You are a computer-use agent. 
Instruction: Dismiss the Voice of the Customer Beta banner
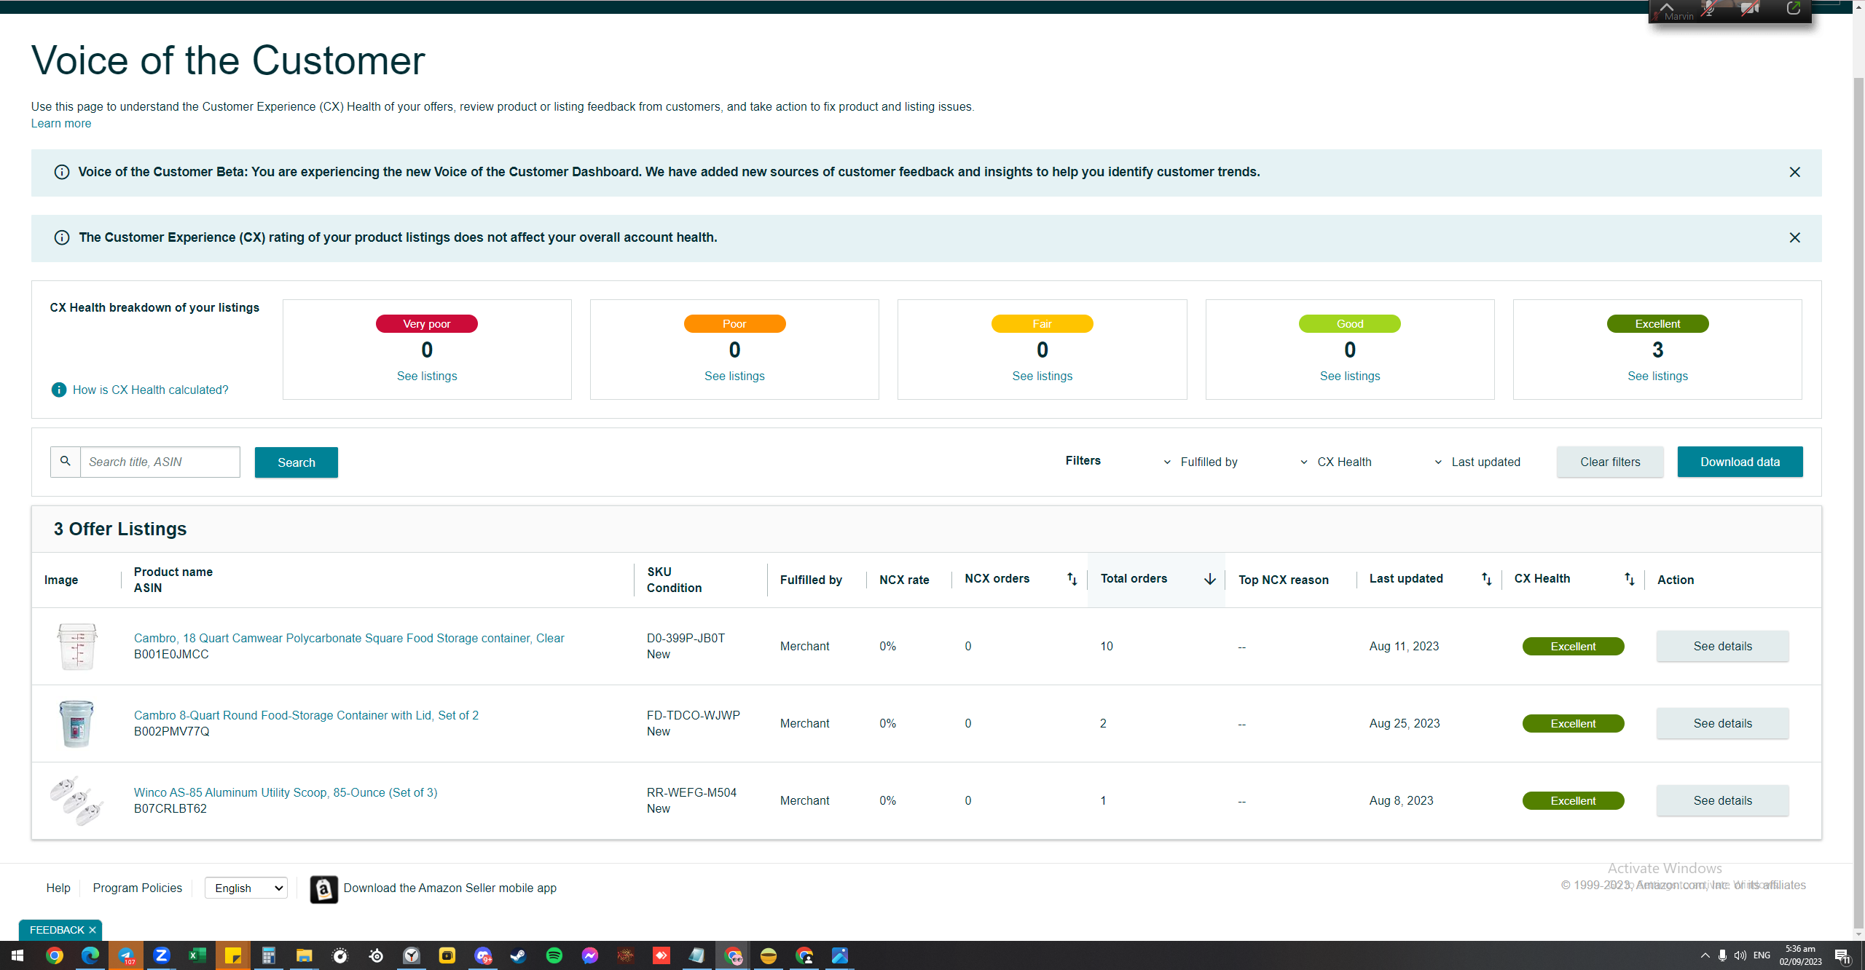point(1794,173)
